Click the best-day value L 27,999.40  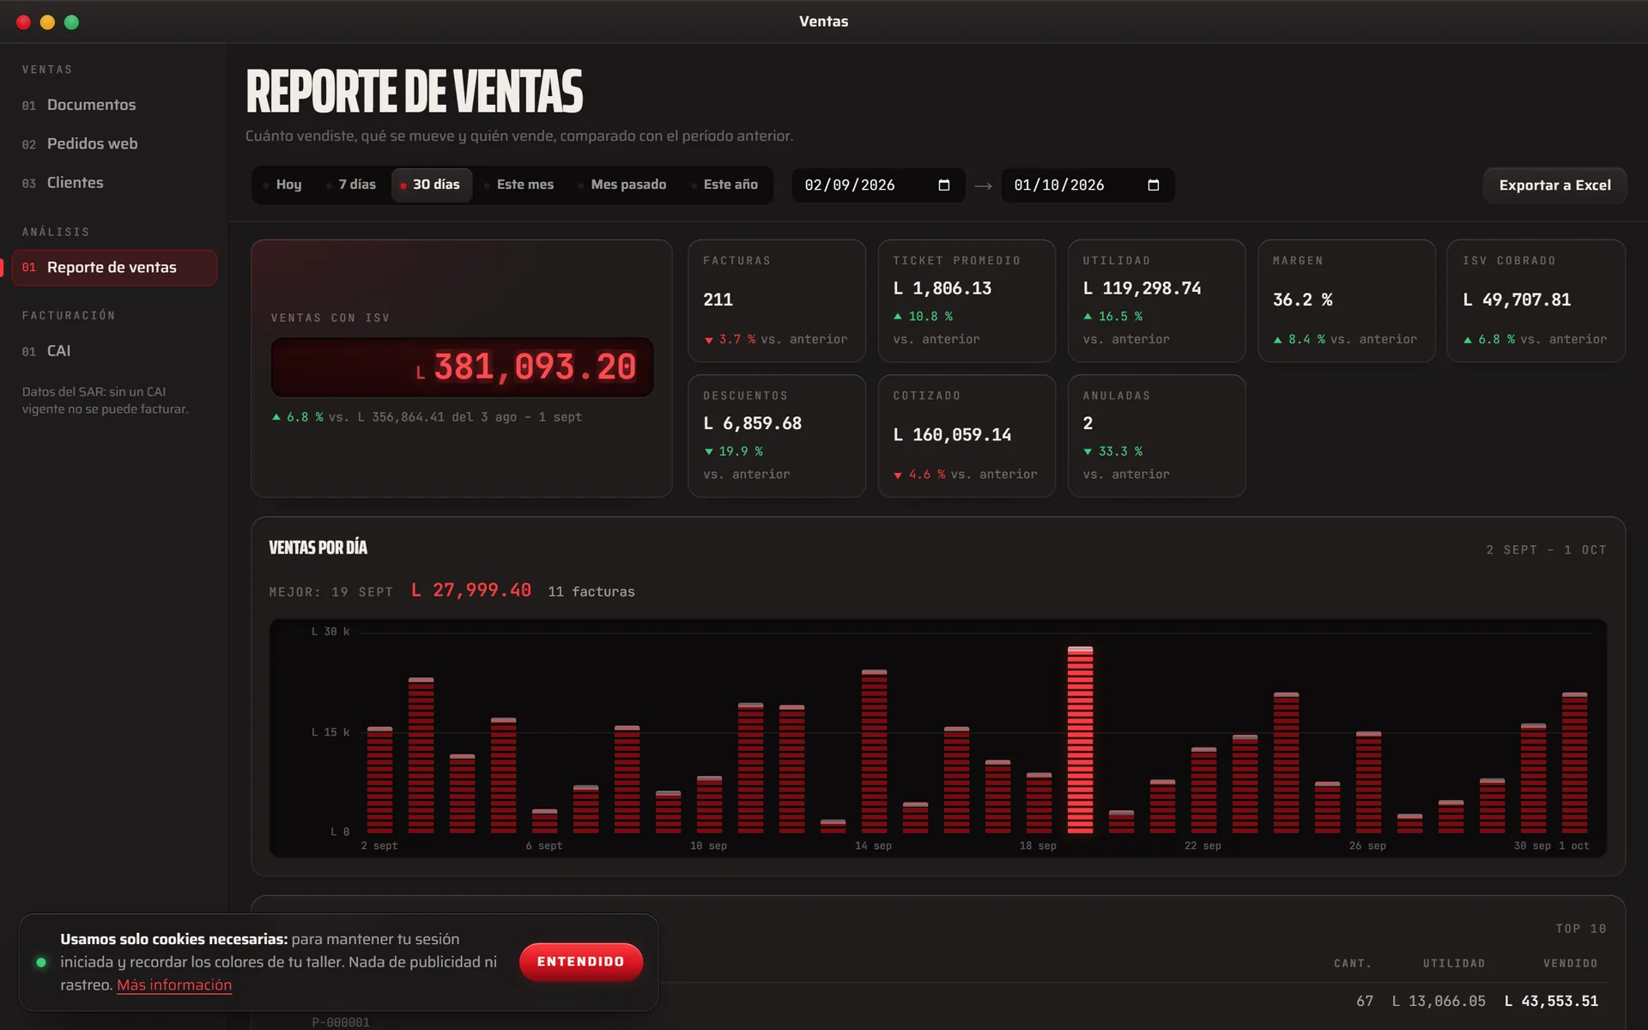pos(471,591)
